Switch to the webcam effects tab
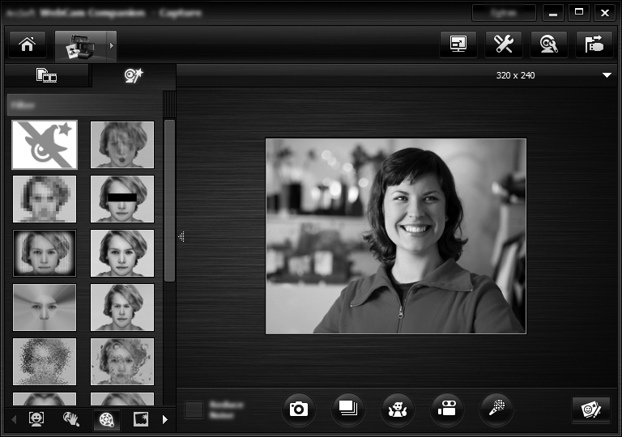The height and width of the screenshot is (437, 622). point(134,75)
